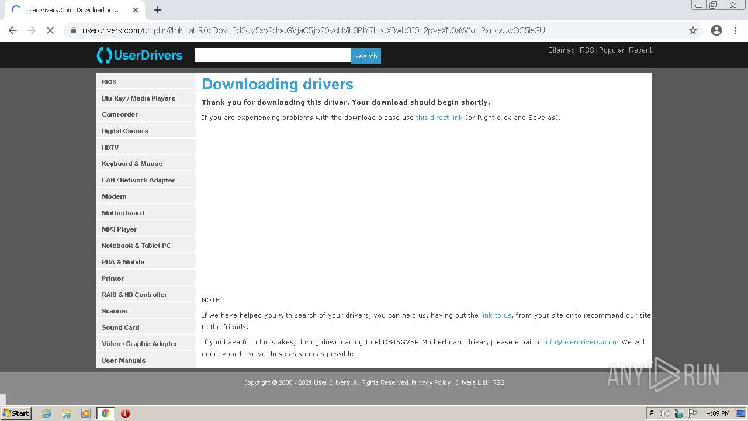This screenshot has width=748, height=421.
Task: Click the browser back arrow
Action: coord(13,30)
